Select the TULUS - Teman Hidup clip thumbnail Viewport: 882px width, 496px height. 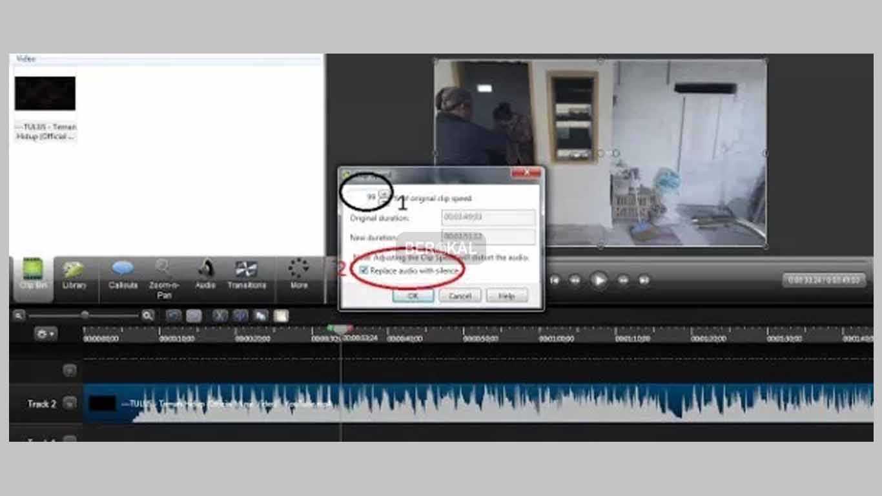coord(45,92)
